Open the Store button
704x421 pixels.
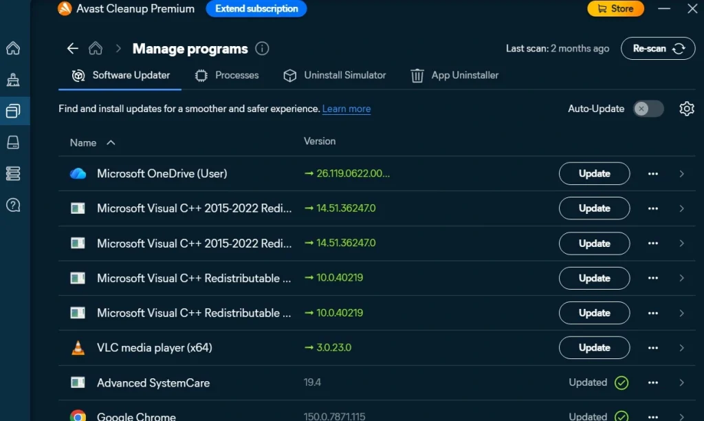tap(615, 8)
